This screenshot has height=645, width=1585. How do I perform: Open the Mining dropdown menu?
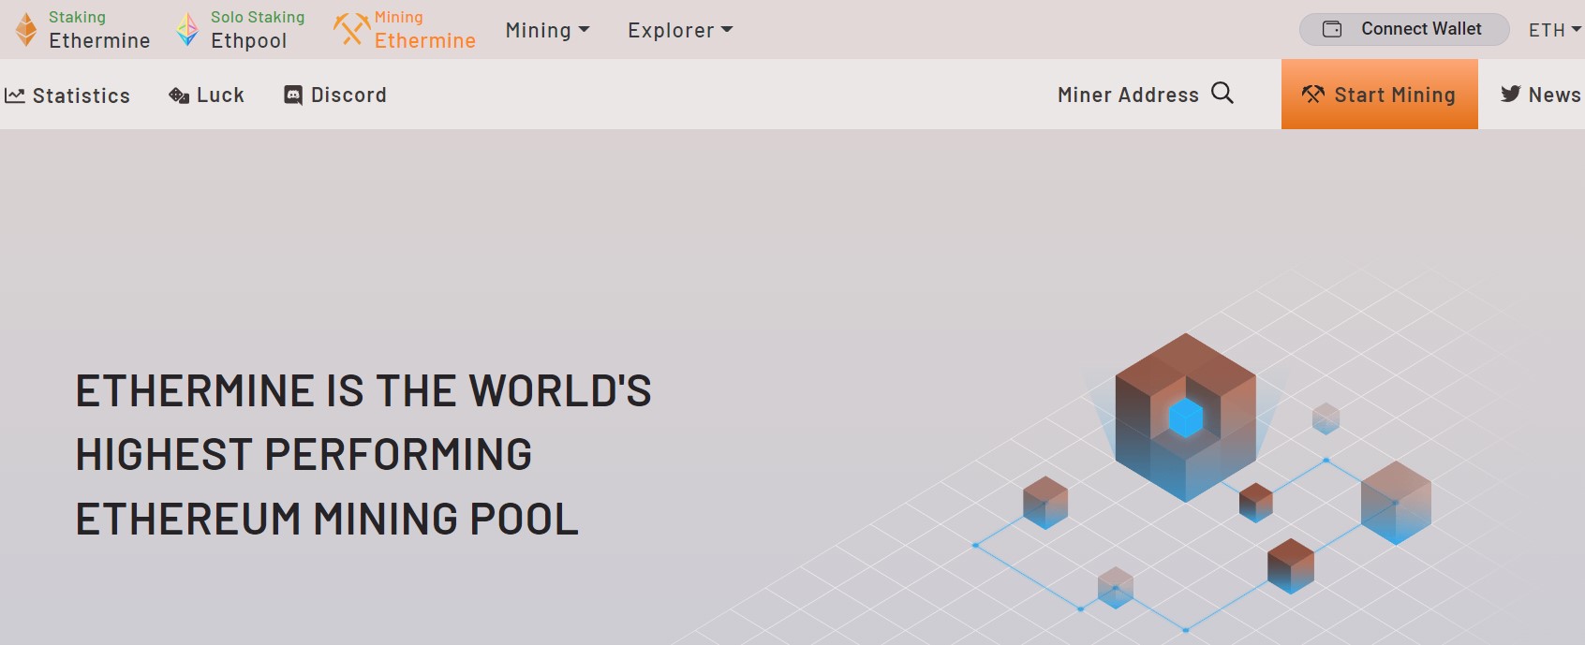pos(547,30)
